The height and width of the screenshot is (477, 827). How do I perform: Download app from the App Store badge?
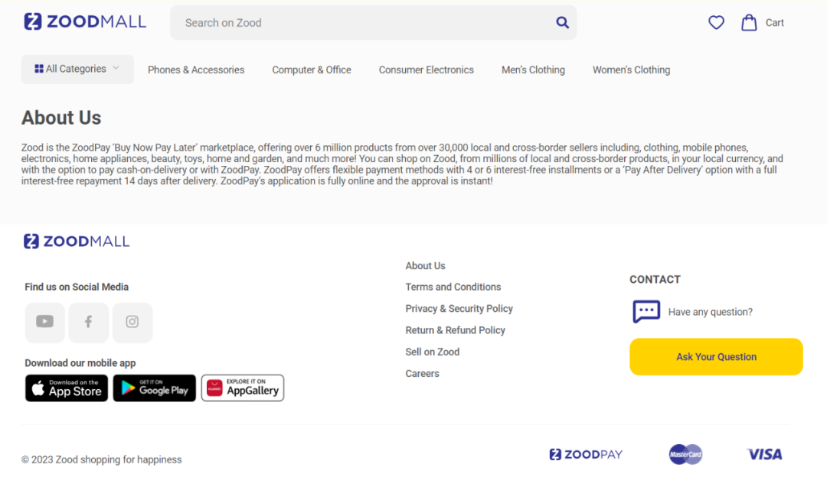pyautogui.click(x=67, y=388)
